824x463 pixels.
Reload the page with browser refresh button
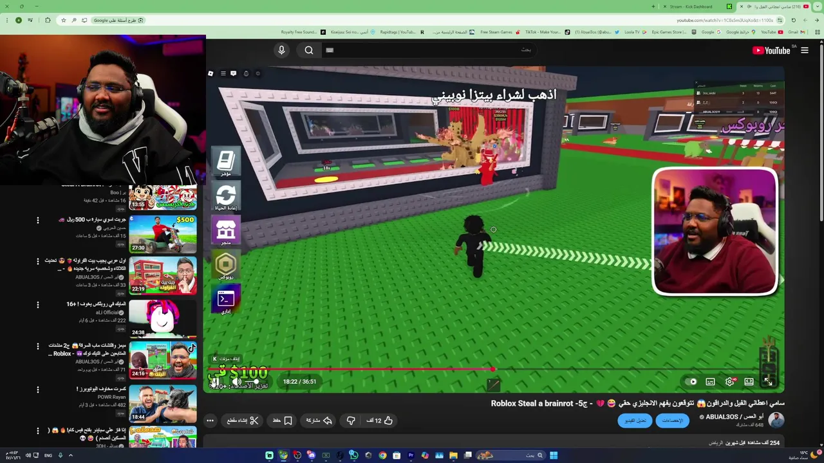(793, 20)
